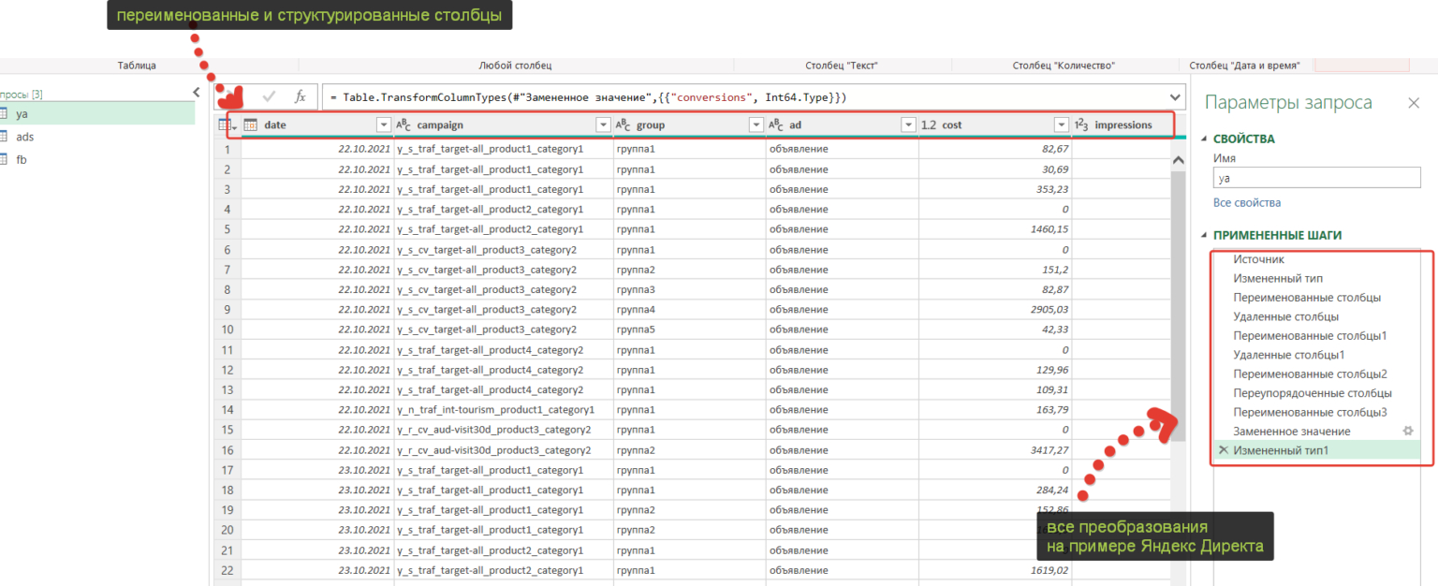Open settings gear for Замененное значение step
The image size is (1438, 586).
pos(1406,431)
